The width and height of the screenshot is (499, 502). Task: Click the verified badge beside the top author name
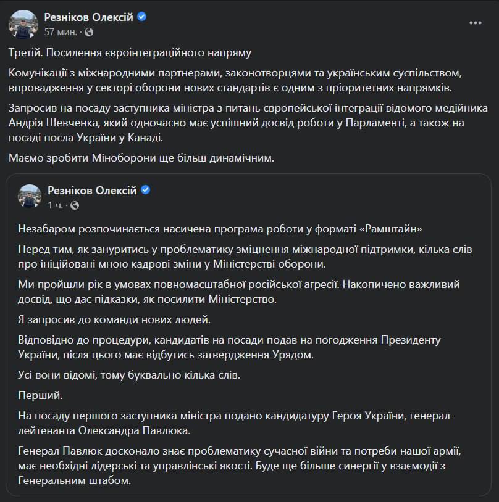142,17
